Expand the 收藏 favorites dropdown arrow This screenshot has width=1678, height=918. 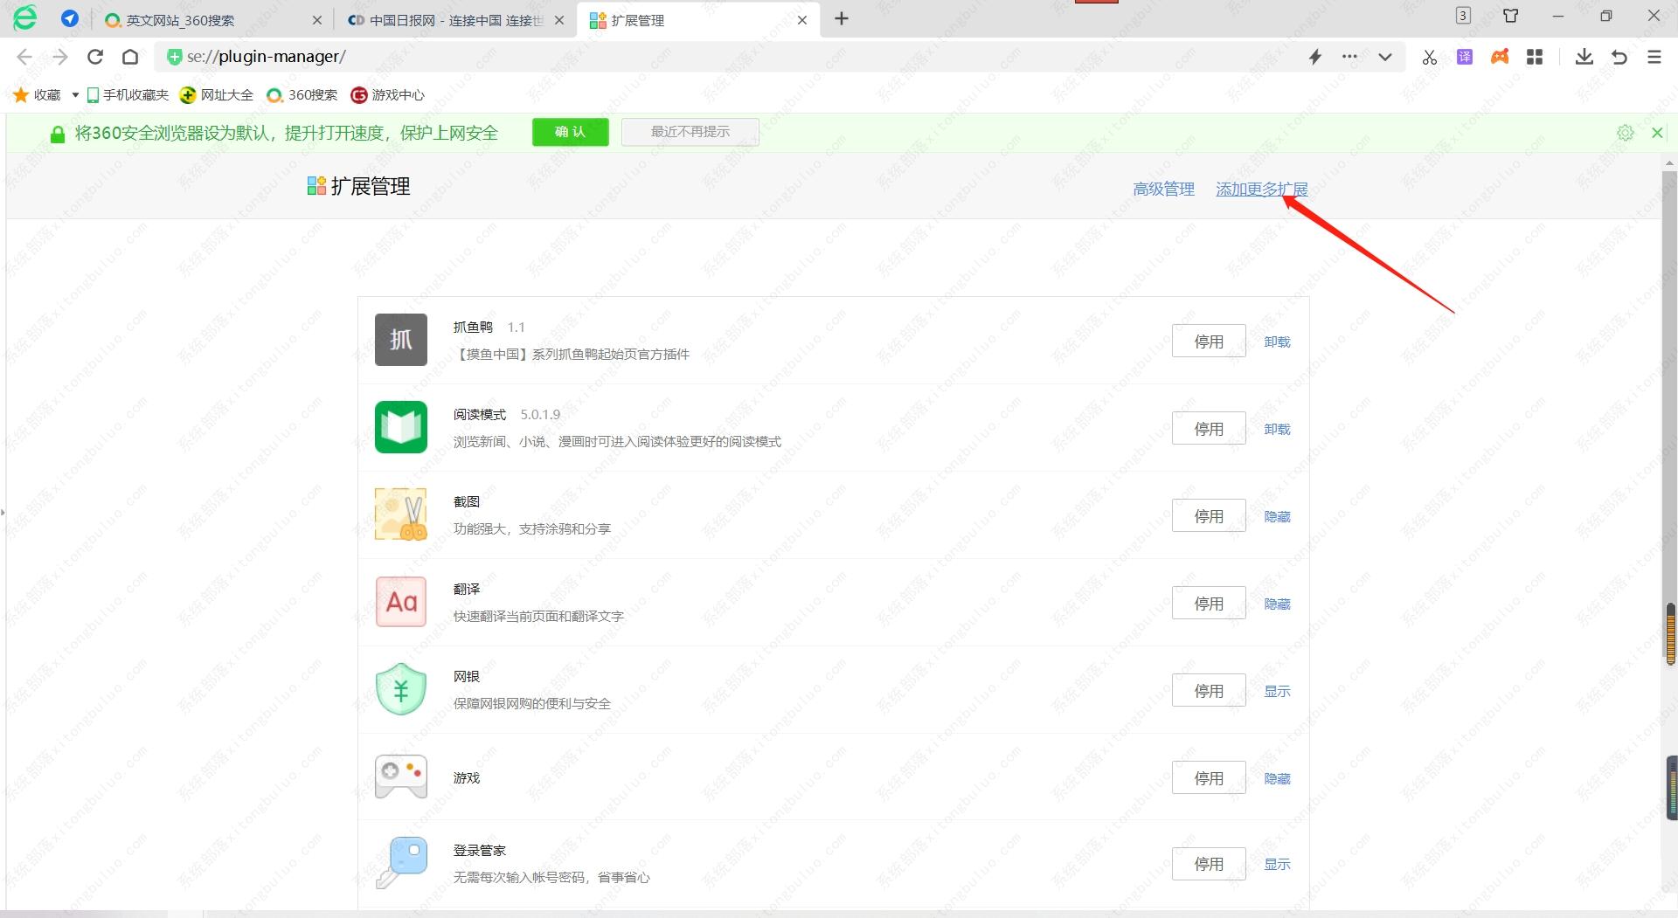[75, 95]
